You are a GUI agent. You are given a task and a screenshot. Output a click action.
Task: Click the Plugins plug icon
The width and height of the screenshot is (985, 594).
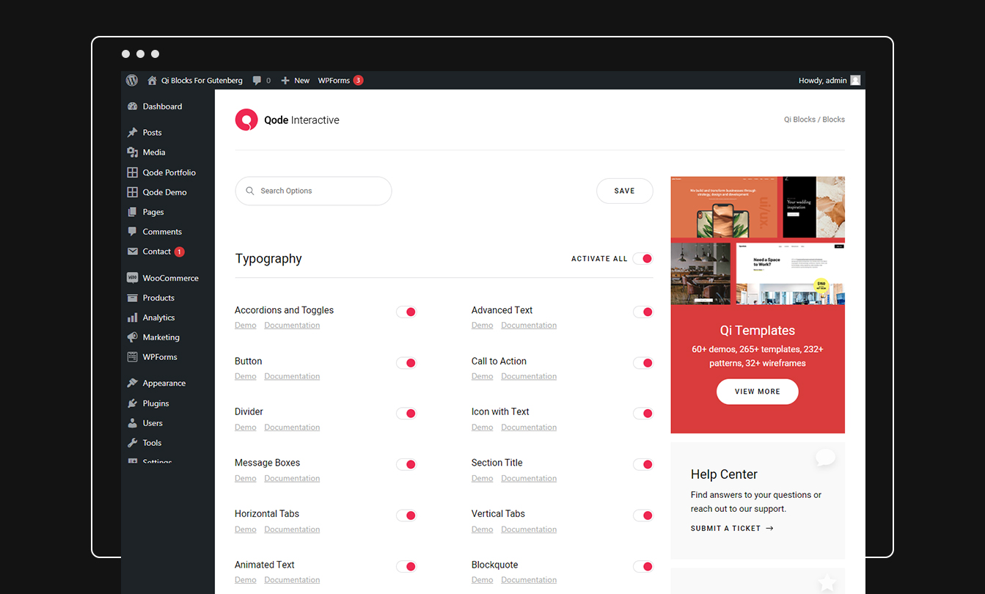tap(132, 403)
